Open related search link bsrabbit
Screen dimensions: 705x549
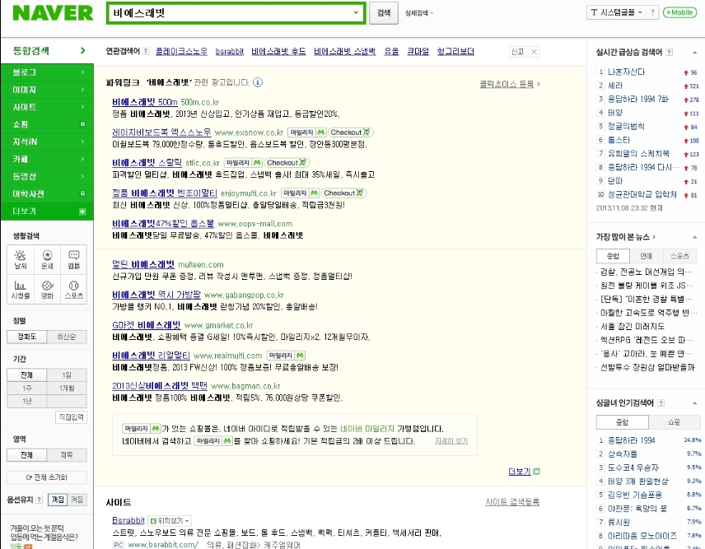(229, 52)
